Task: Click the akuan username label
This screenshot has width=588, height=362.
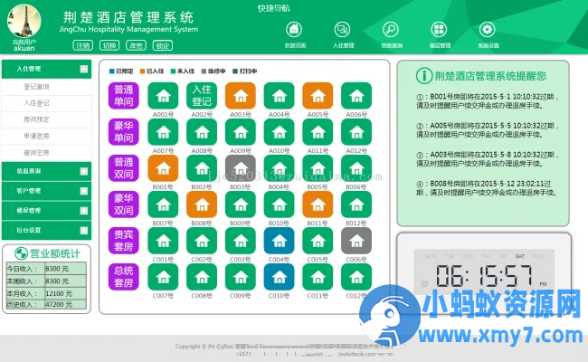Action: tap(24, 48)
